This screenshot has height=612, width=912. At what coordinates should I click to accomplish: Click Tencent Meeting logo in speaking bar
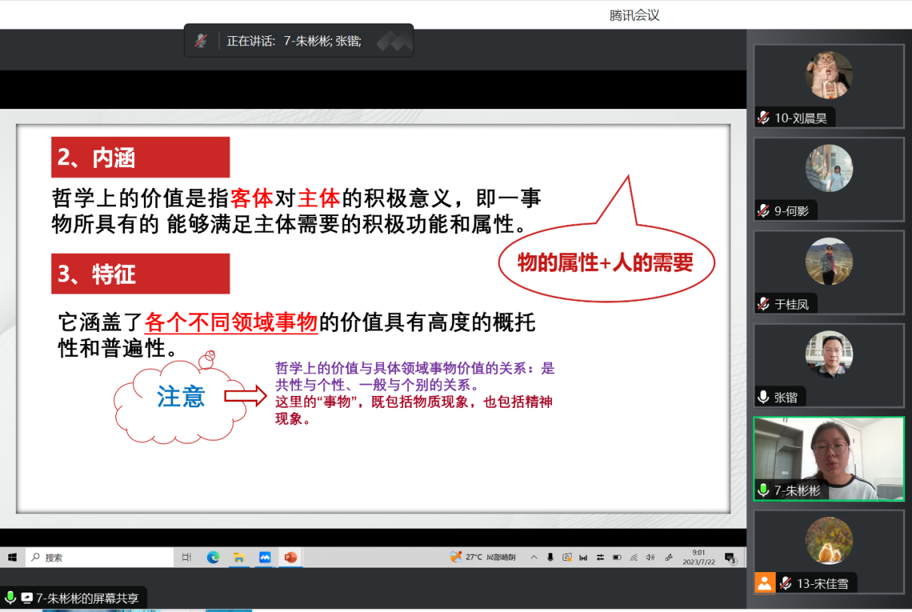394,41
